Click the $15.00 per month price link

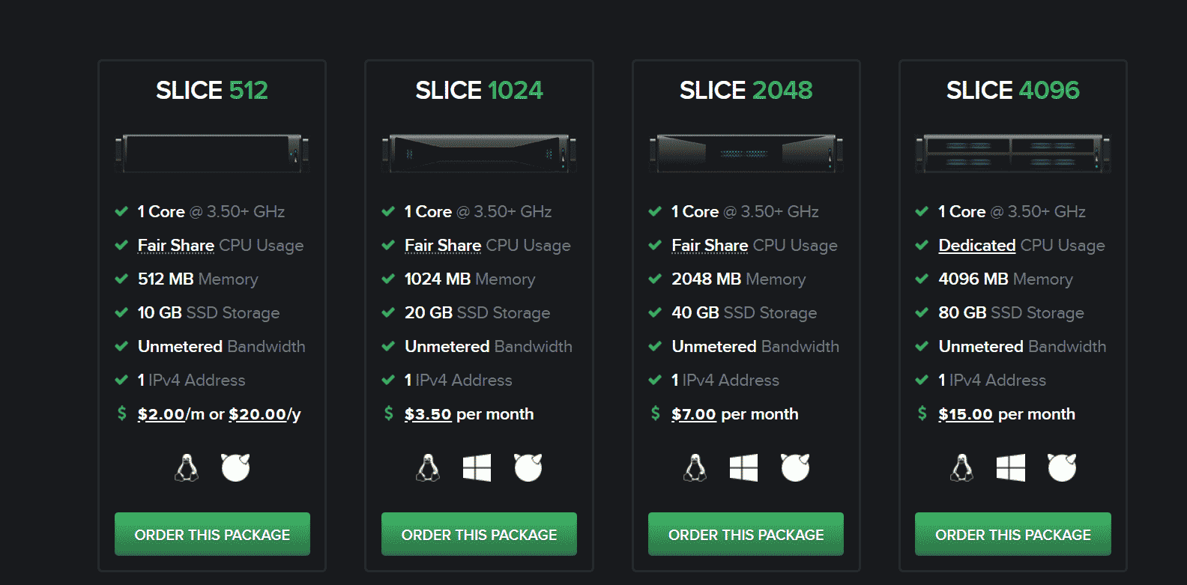point(965,414)
